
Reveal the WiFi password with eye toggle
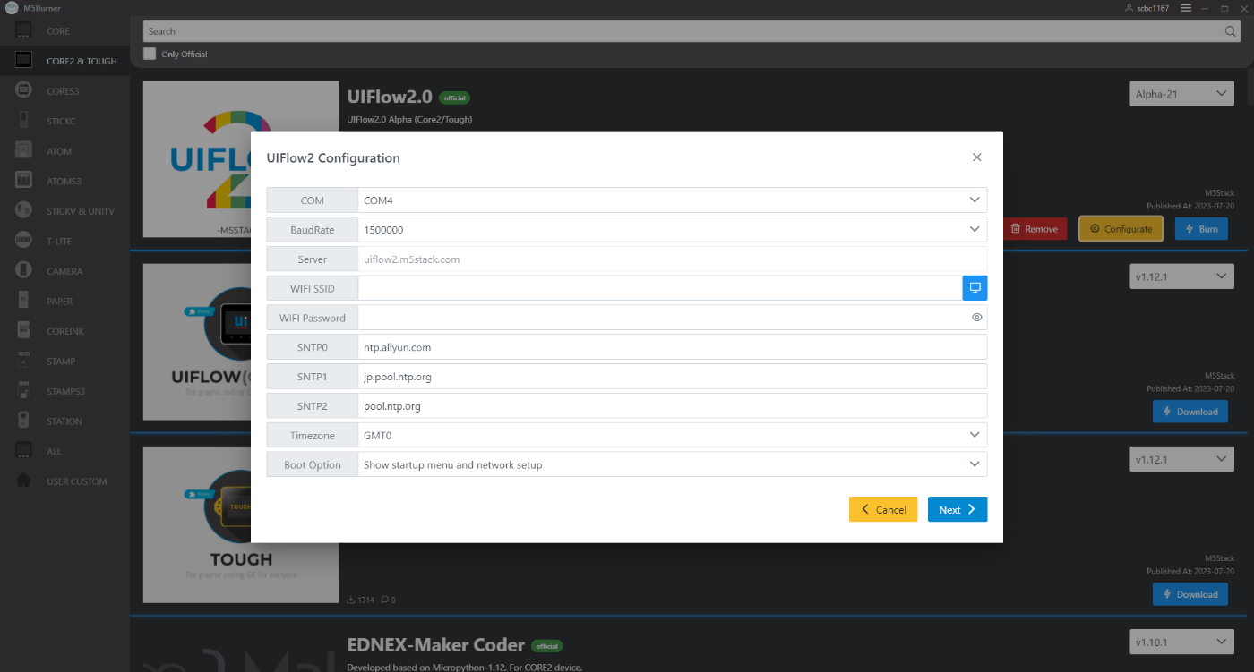click(x=975, y=317)
